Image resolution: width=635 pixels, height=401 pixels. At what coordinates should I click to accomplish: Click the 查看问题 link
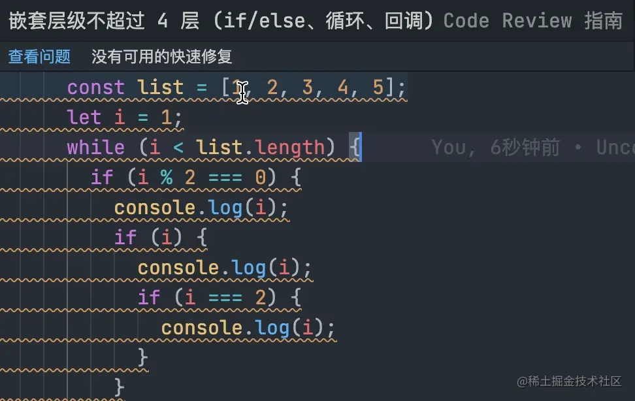tap(39, 57)
